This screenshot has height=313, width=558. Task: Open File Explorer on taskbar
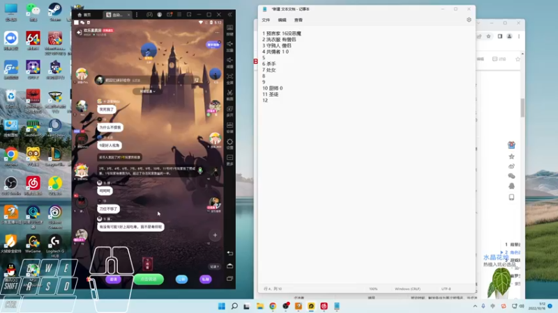click(x=259, y=306)
